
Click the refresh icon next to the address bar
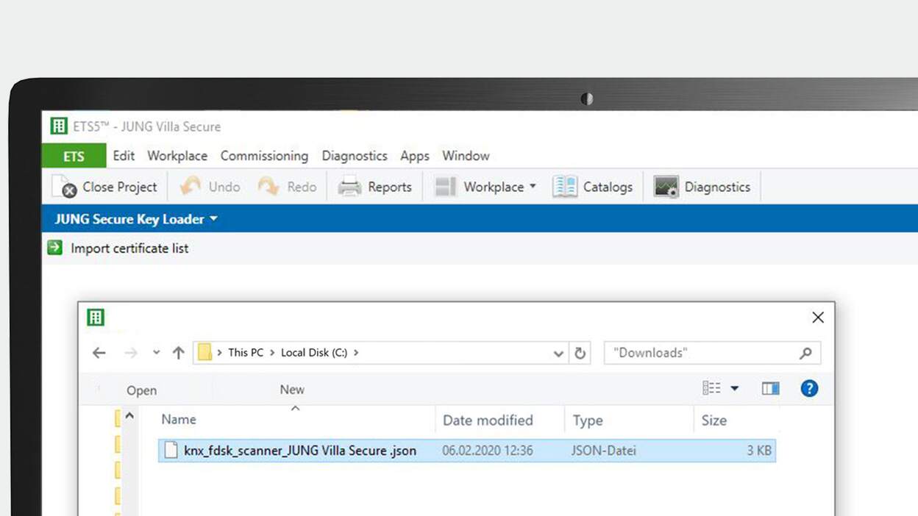coord(580,353)
